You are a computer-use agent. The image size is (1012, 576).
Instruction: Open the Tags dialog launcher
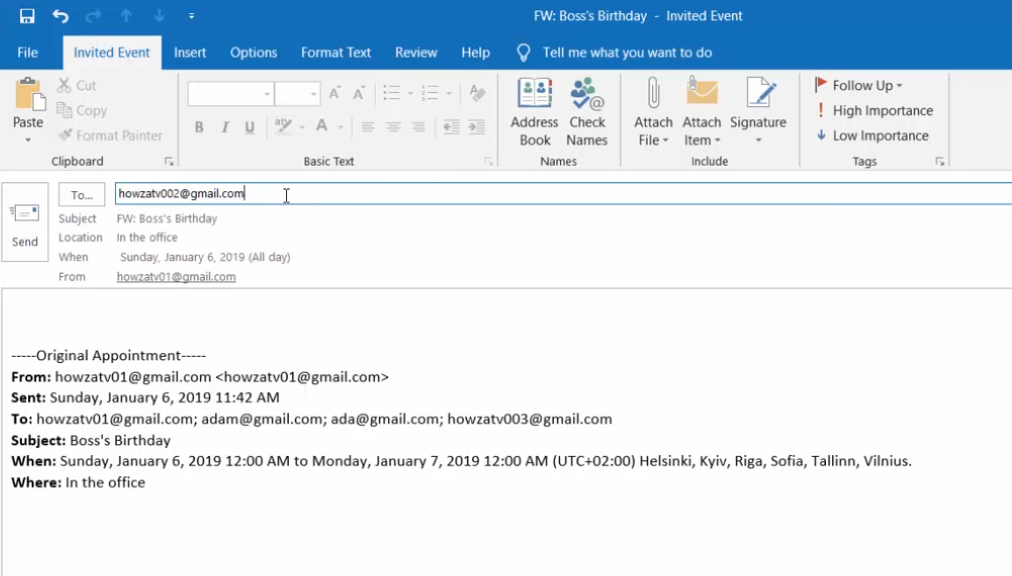[x=940, y=162]
